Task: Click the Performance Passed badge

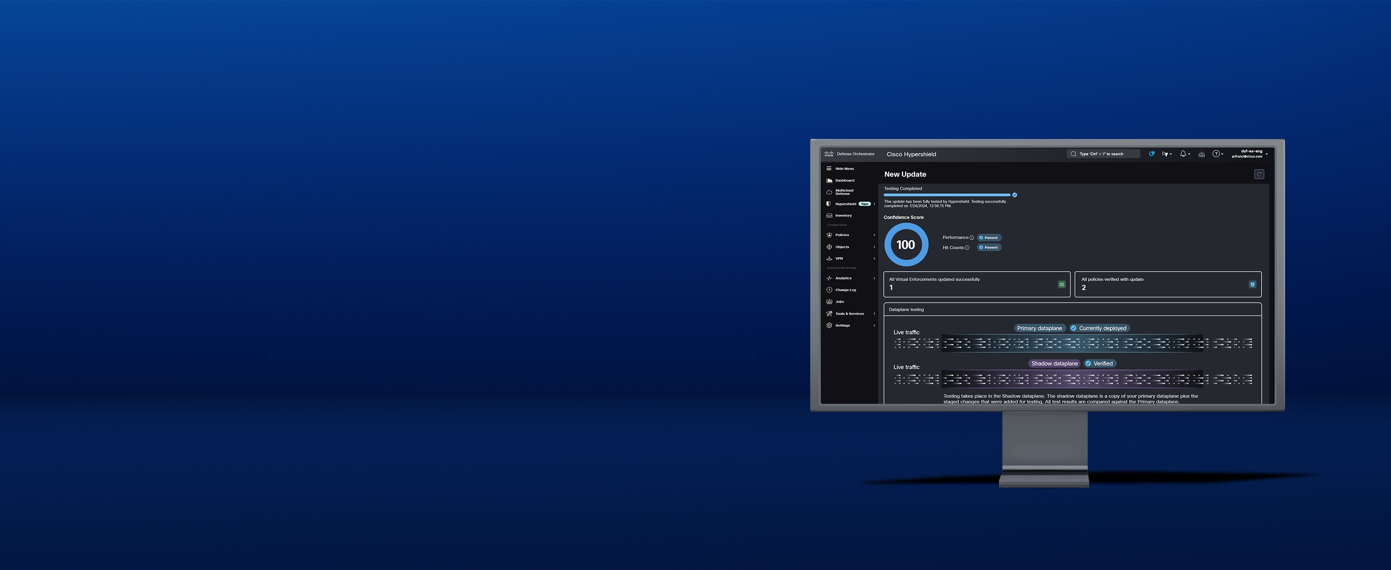Action: coord(989,238)
